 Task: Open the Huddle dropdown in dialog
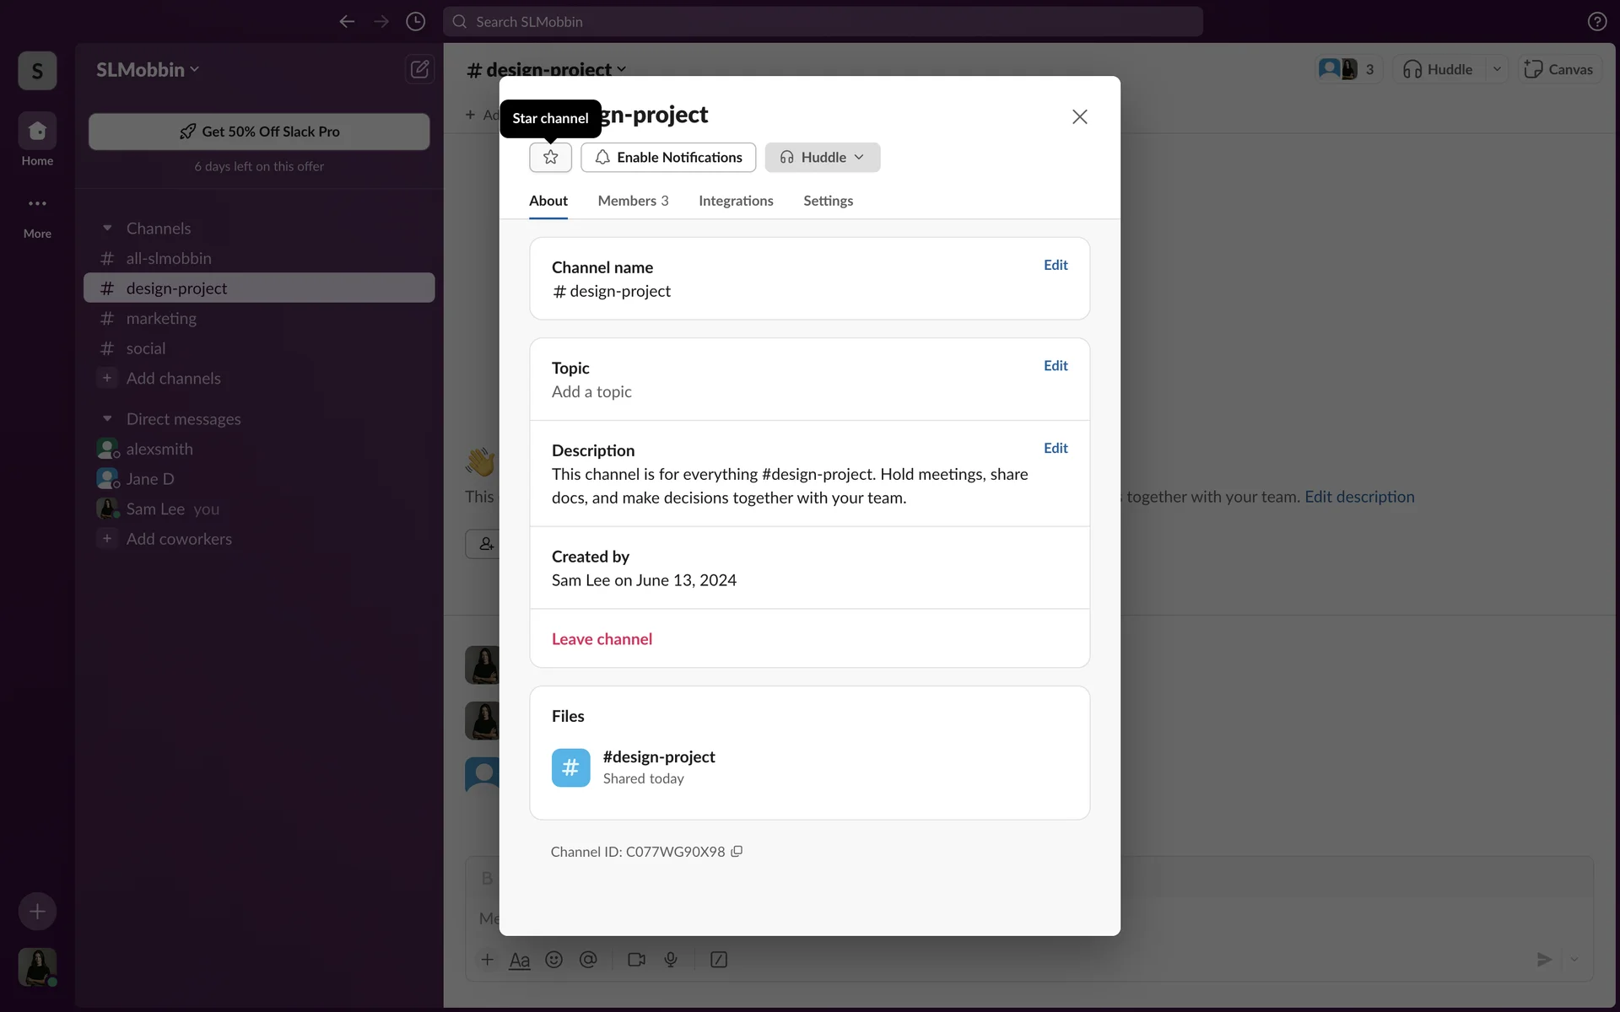858,158
